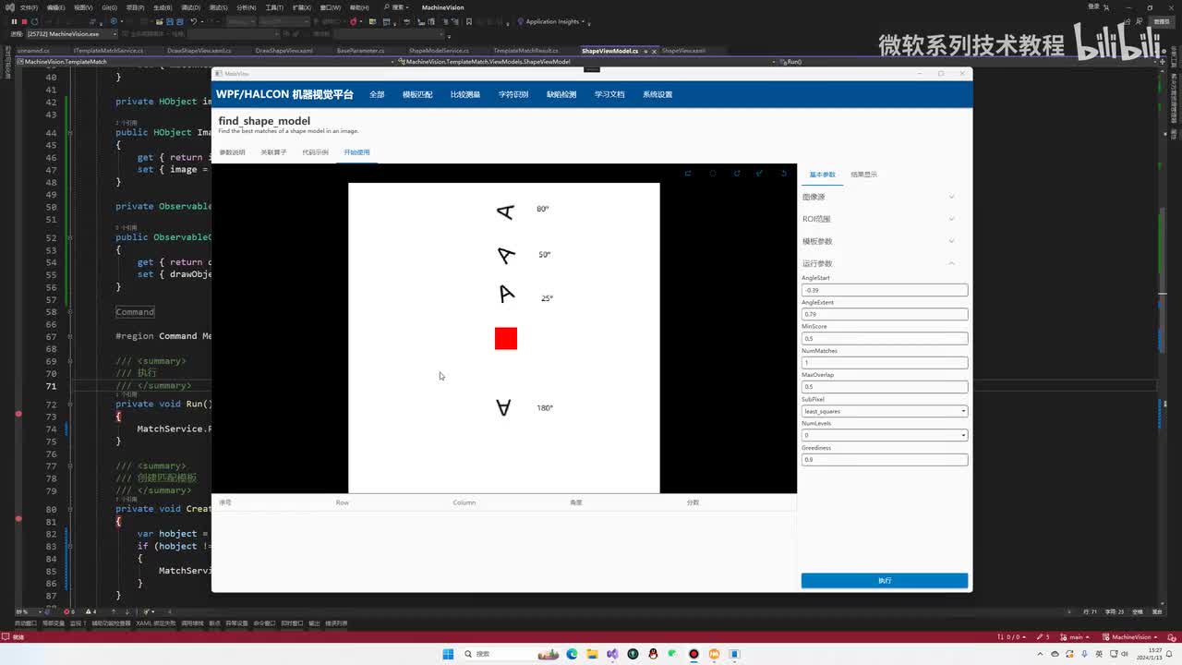This screenshot has width=1182, height=665.
Task: Click the pause debugging icon in Visual Studio
Action: [14, 21]
